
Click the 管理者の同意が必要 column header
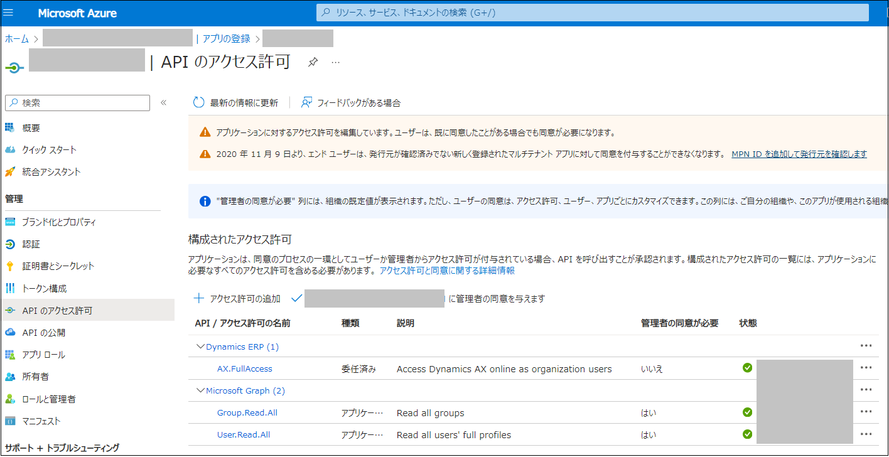tap(679, 323)
